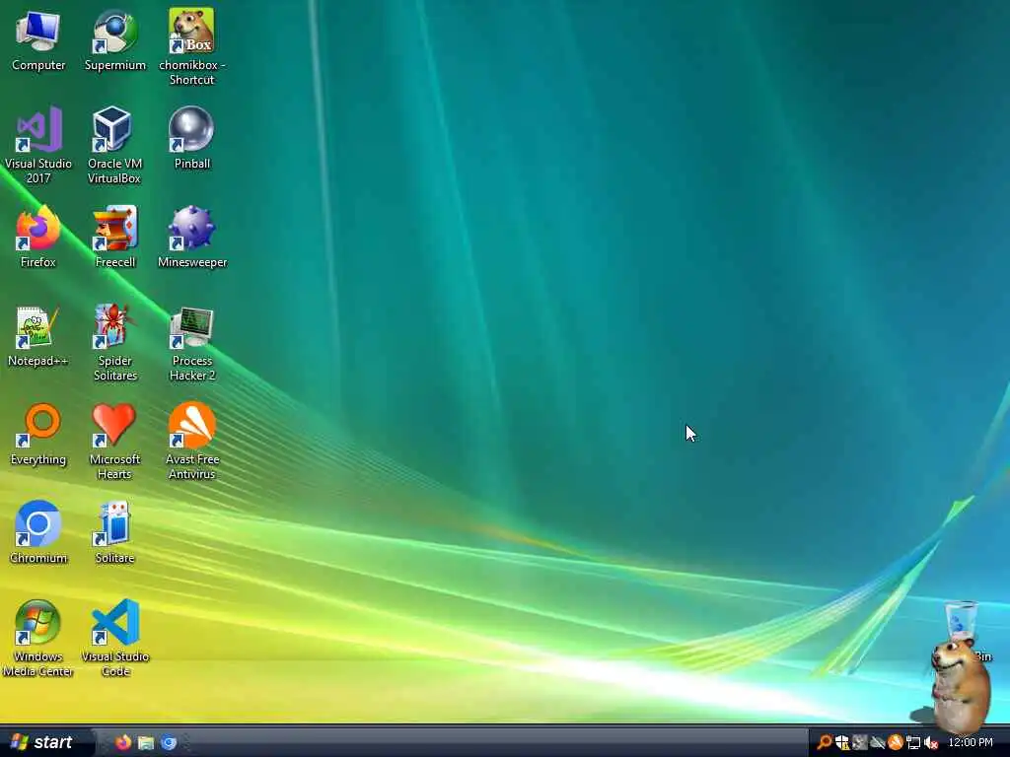1010x757 pixels.
Task: Launch Chromium from quick launch bar
Action: coord(169,743)
